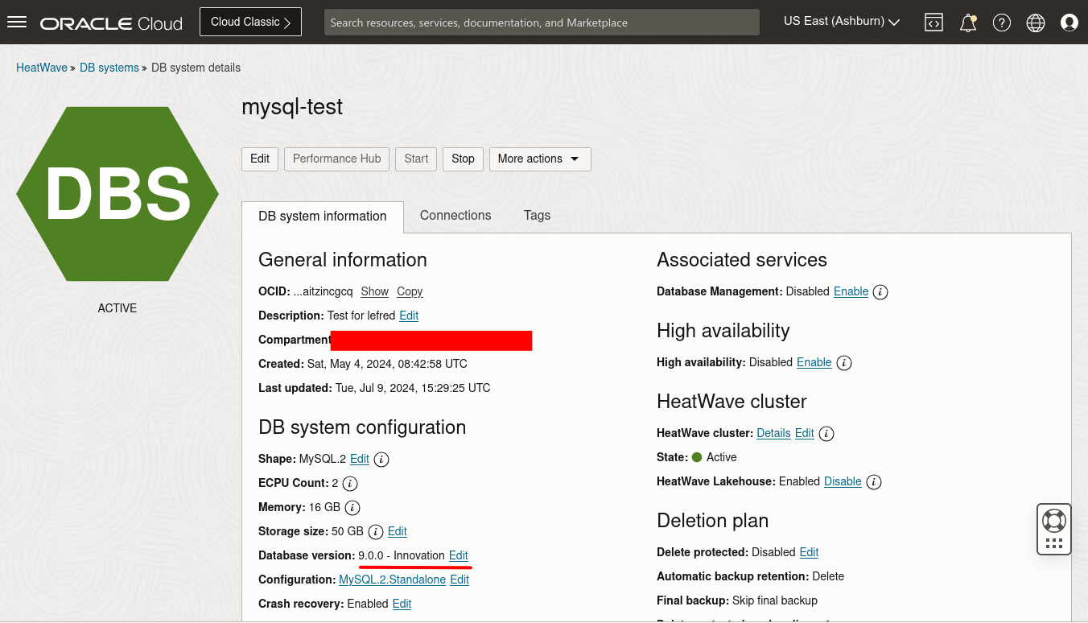Open the Cloud Classic switcher
This screenshot has width=1088, height=623.
pos(250,22)
